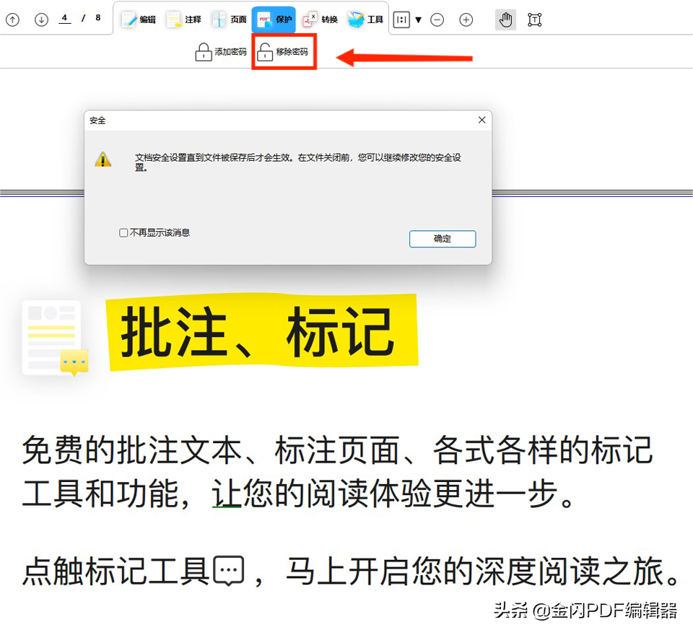Click the page layout view icon
Screen dimensions: 693x635
[x=401, y=20]
